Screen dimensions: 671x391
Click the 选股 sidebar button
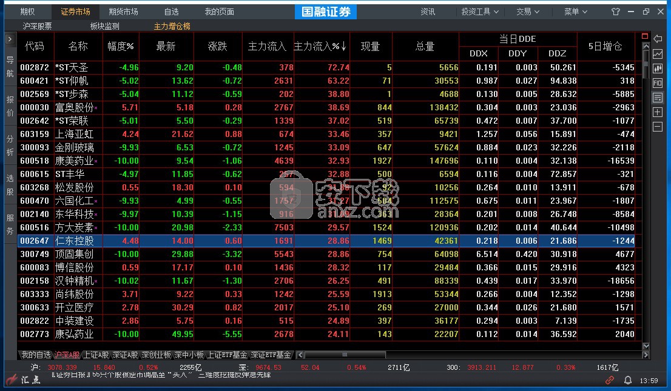click(x=10, y=185)
